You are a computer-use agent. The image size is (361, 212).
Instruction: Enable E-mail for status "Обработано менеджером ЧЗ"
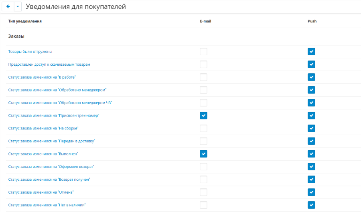[x=203, y=103]
